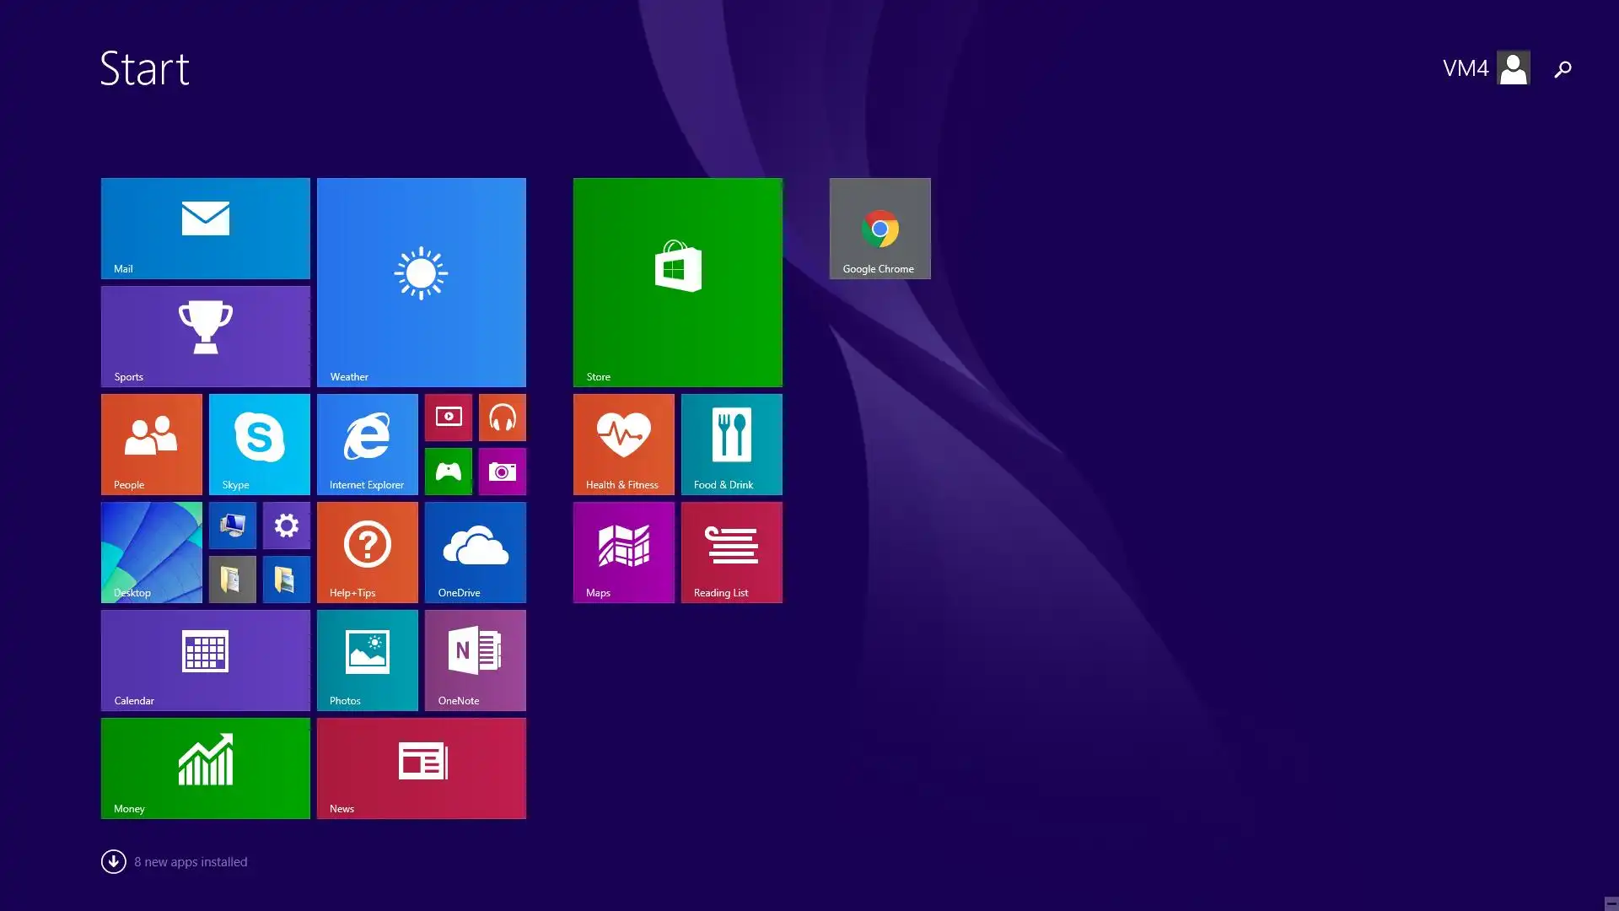Image resolution: width=1619 pixels, height=911 pixels.
Task: Show all apps with down arrow
Action: click(113, 861)
